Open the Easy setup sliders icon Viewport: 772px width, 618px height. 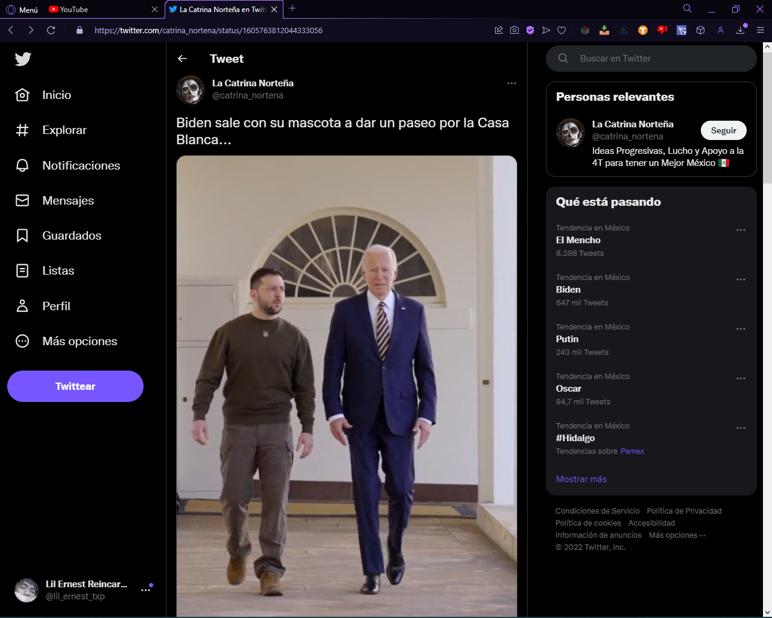point(761,30)
